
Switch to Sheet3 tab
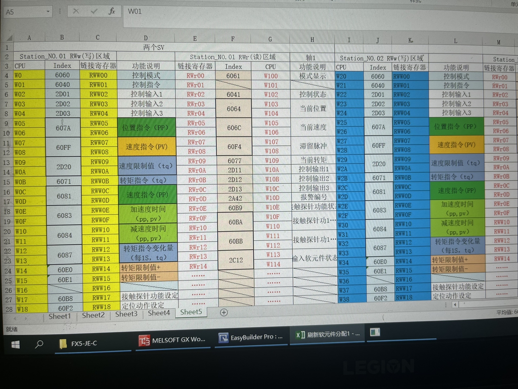pos(126,314)
